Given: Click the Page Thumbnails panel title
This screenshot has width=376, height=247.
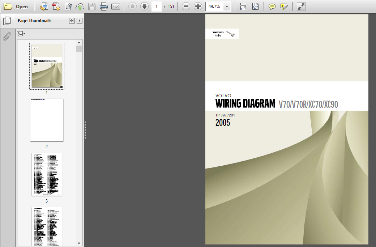Looking at the screenshot, I should coord(35,21).
